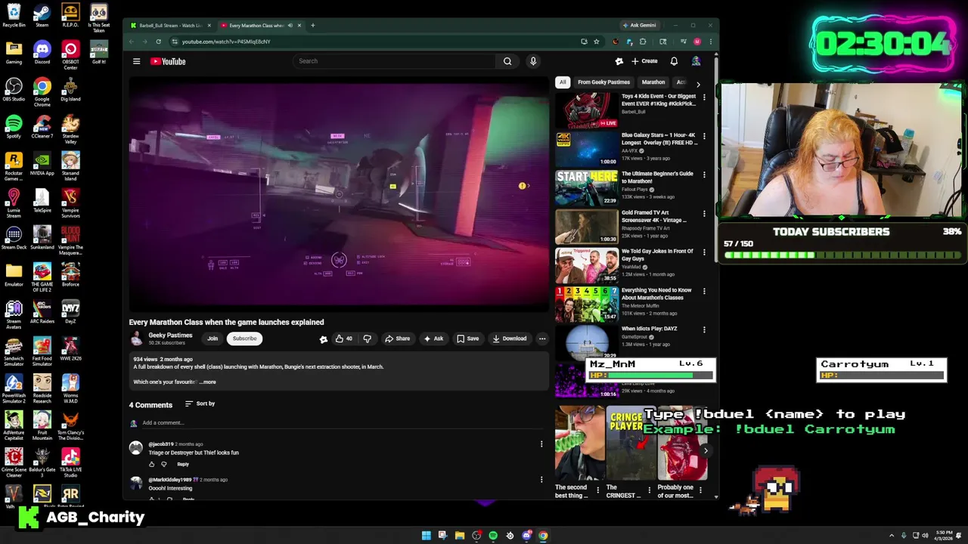Open Windows Start menu in taskbar
Image resolution: width=968 pixels, height=544 pixels.
(x=426, y=536)
